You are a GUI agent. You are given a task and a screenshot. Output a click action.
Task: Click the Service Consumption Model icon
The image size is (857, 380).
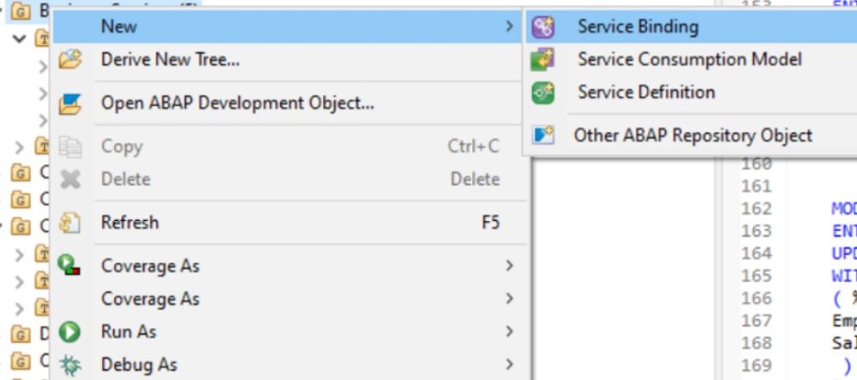[543, 59]
